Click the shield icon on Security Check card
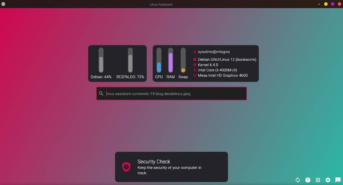343x185 pixels. 126,167
